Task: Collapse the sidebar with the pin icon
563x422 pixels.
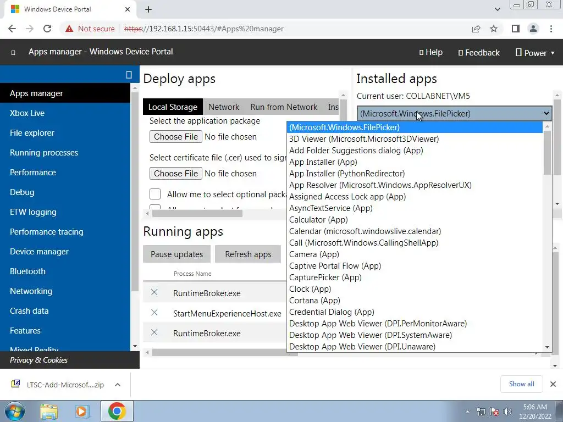Action: pos(129,75)
